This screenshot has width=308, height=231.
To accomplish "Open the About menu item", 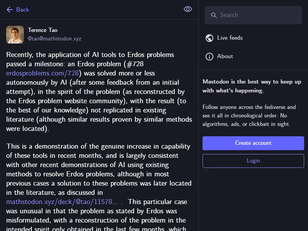I will click(225, 56).
